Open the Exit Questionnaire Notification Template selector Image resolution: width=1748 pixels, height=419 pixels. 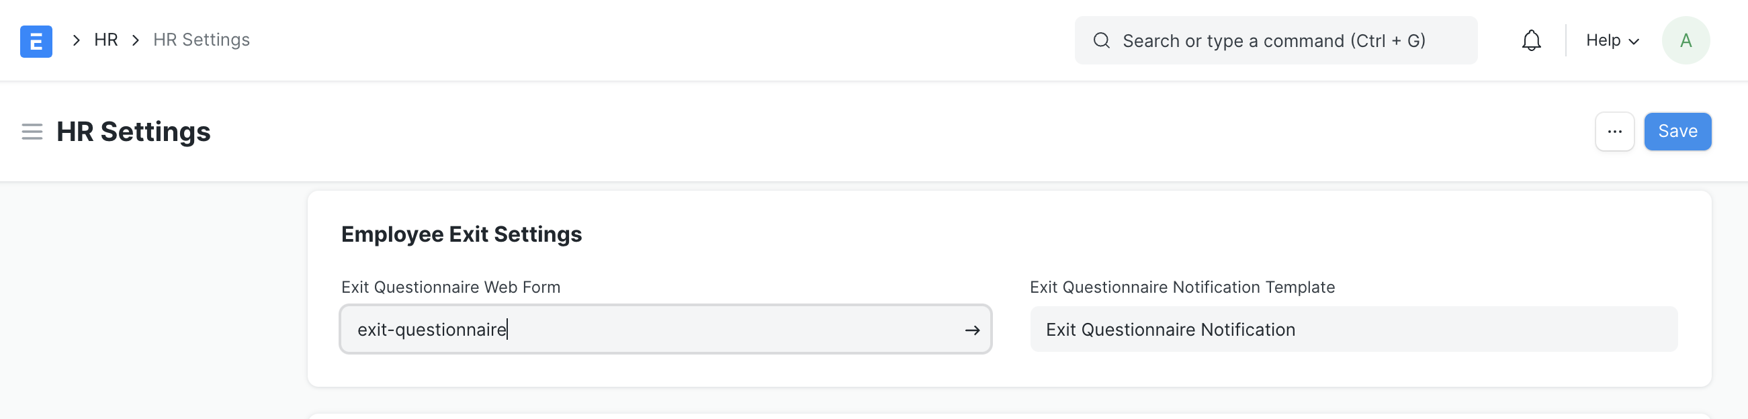(x=1353, y=330)
